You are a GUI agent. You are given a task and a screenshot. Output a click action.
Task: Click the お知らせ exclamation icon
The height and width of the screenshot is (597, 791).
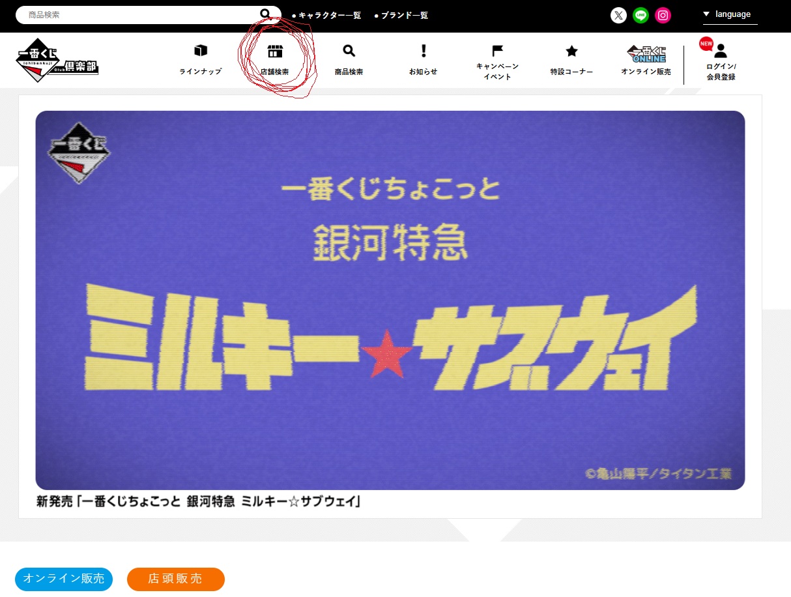point(423,51)
